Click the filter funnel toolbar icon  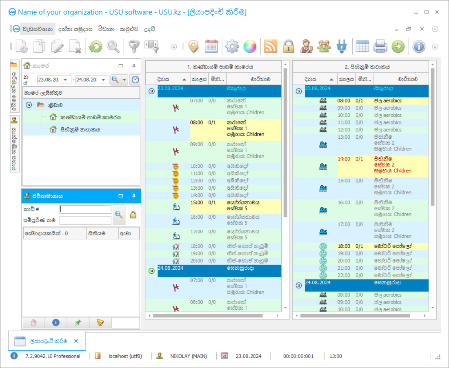134,47
